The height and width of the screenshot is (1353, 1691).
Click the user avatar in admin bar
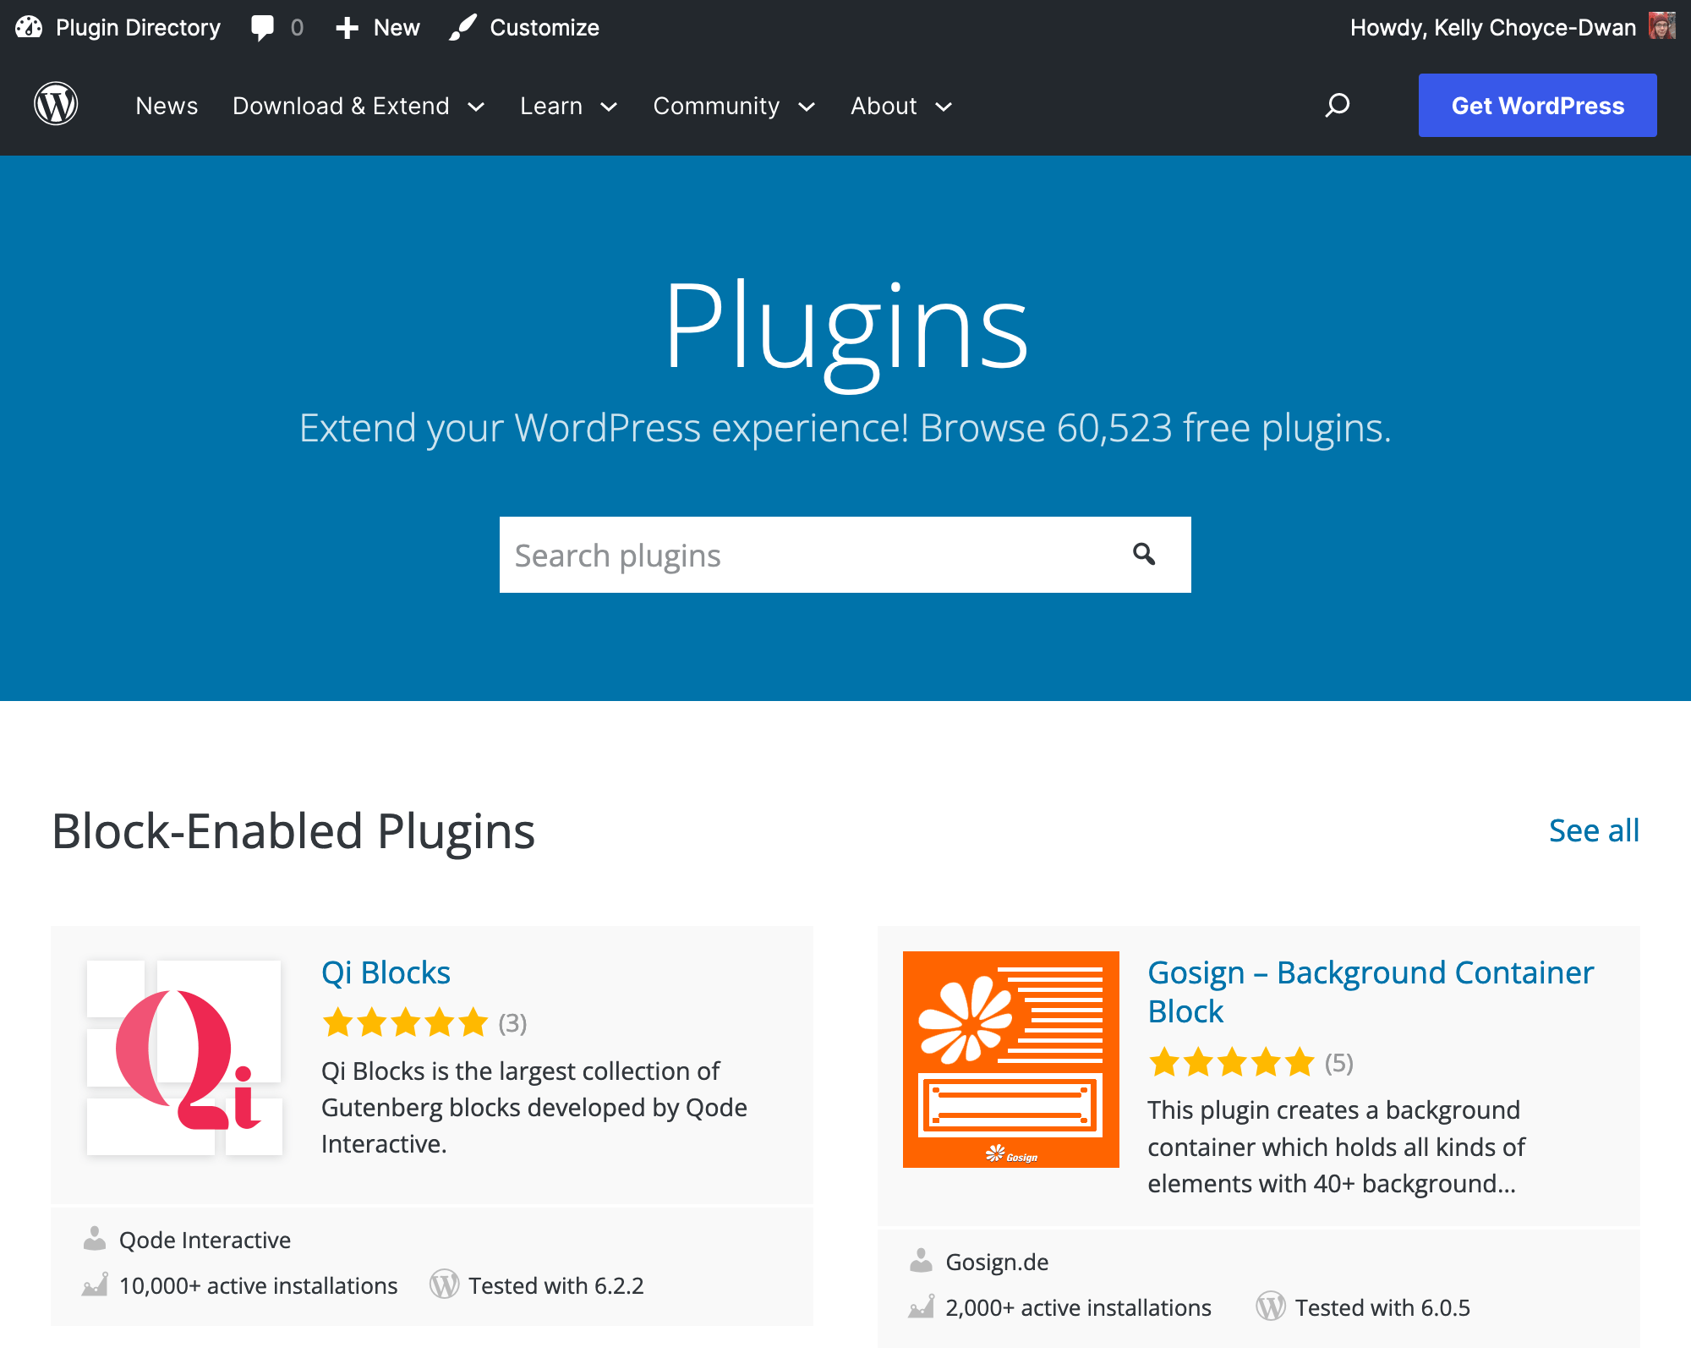pyautogui.click(x=1661, y=26)
